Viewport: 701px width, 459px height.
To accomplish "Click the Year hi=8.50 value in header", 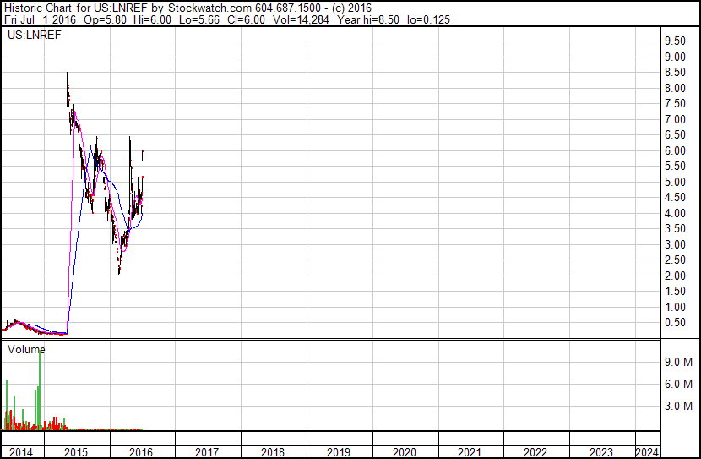I will click(368, 19).
